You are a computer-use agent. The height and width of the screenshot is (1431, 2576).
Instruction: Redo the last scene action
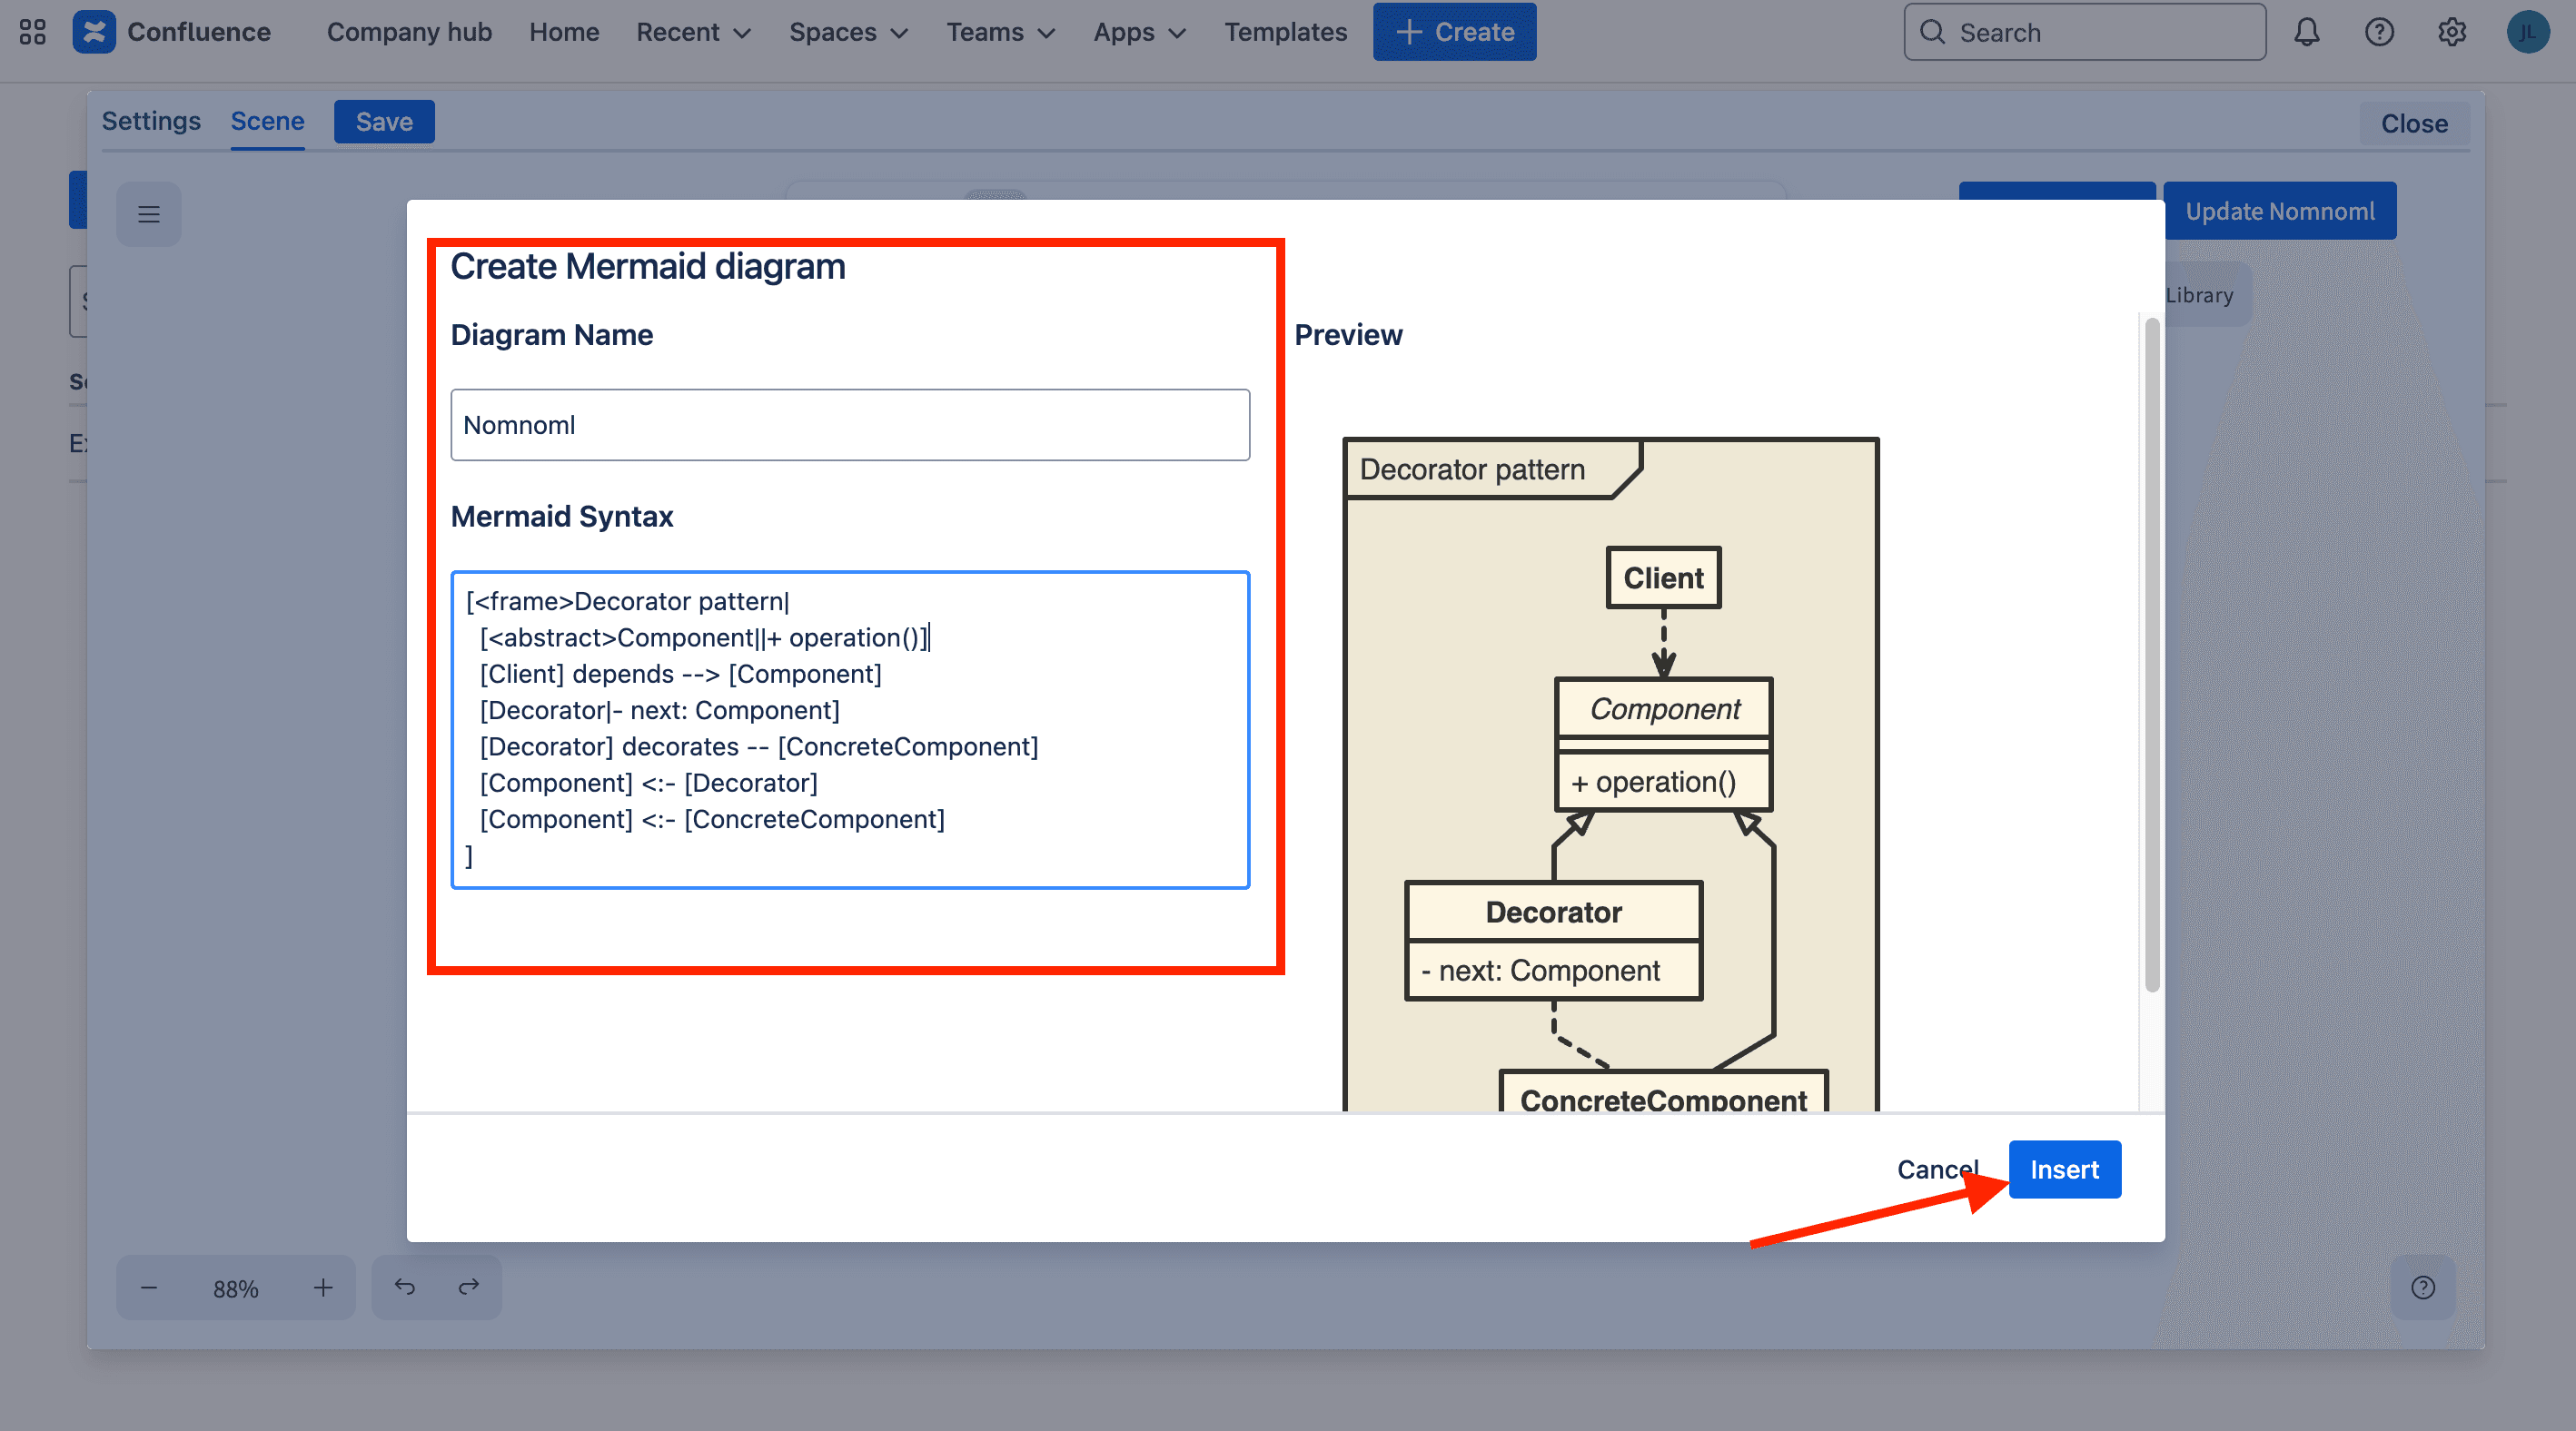pos(469,1288)
